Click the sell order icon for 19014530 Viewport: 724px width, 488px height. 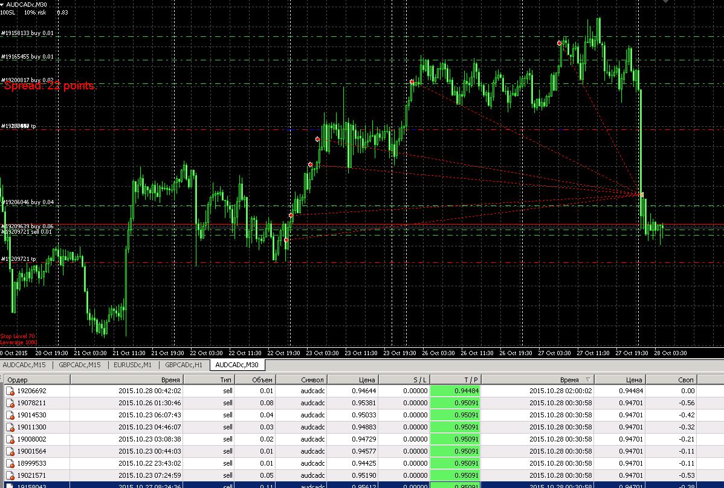[10, 415]
